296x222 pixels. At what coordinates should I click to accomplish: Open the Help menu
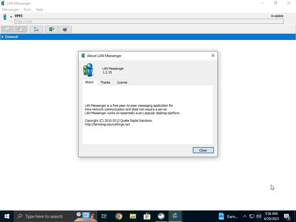coord(39,10)
